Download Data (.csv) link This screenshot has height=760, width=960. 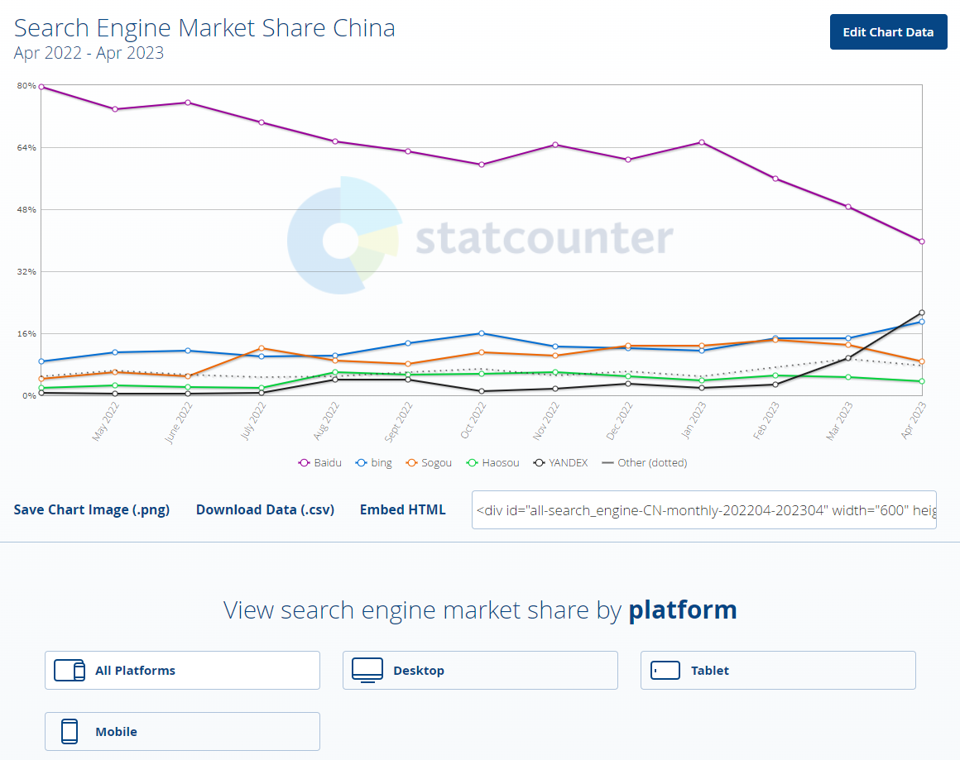(265, 510)
